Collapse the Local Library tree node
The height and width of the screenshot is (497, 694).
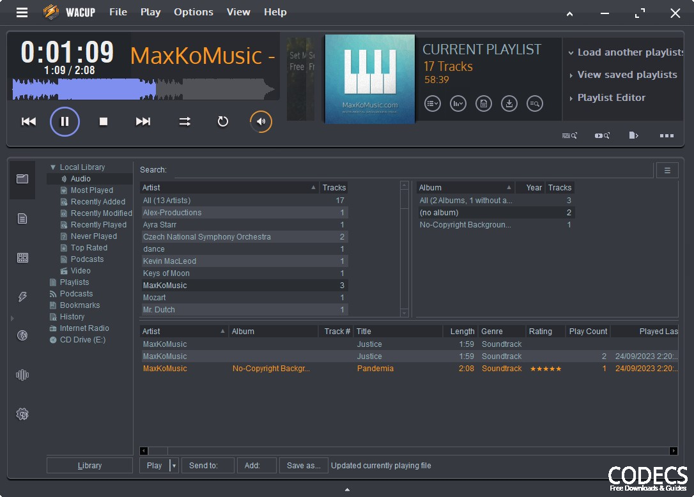(52, 167)
